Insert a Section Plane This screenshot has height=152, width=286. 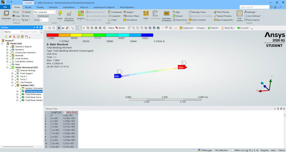coord(131,16)
